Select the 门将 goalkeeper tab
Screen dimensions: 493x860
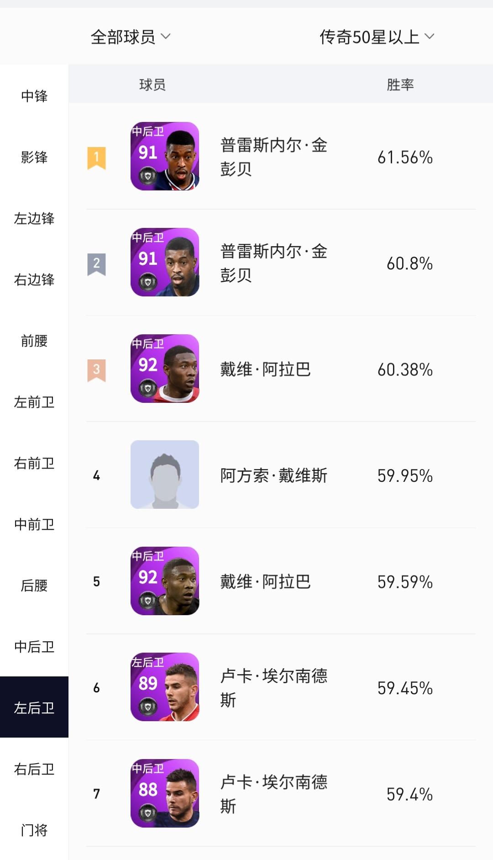click(x=34, y=830)
